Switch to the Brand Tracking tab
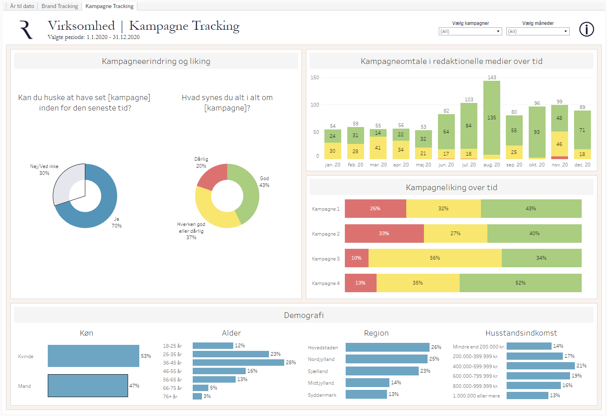 click(59, 6)
